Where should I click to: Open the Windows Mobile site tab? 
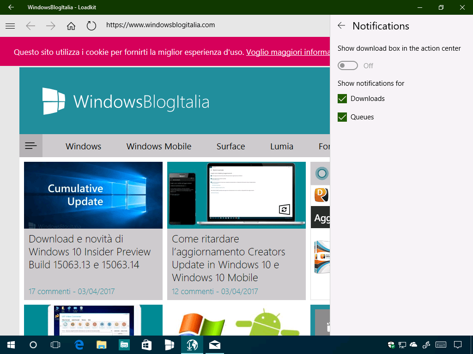tap(159, 146)
